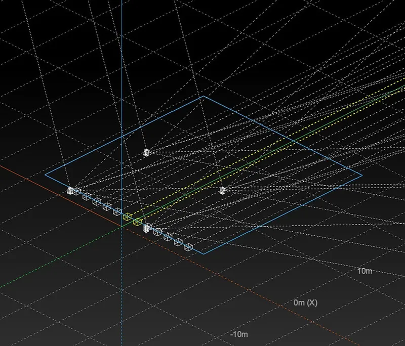Click the dense white fixture nearest the rectangle's left corner
This screenshot has height=346, width=405.
(x=71, y=190)
